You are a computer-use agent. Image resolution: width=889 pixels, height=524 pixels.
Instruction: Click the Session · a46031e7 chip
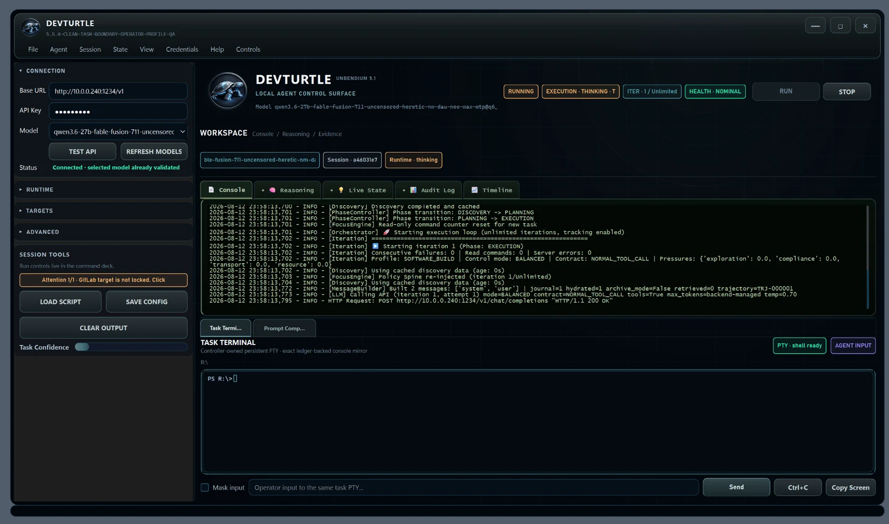352,160
